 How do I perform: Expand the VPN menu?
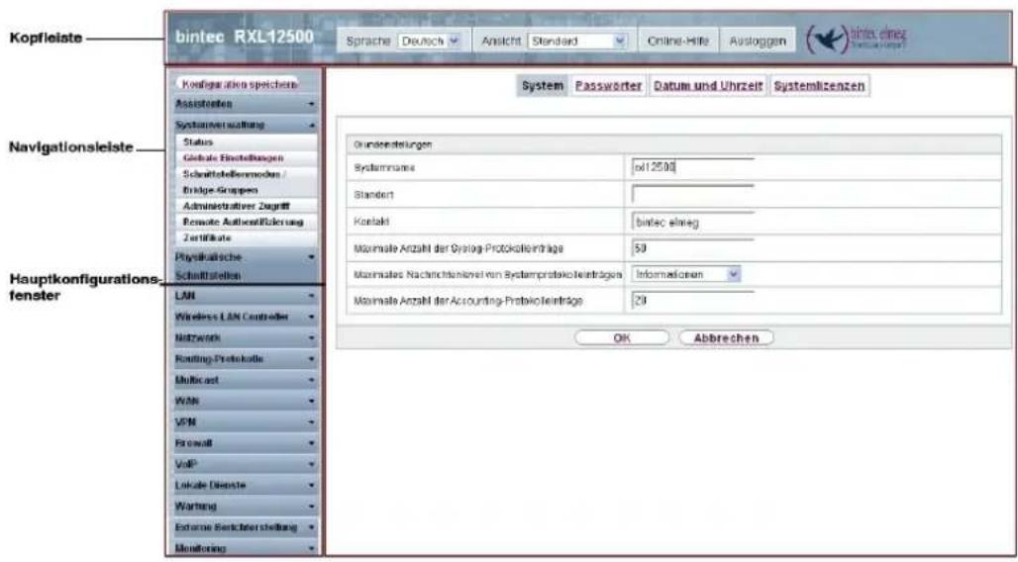click(x=246, y=421)
